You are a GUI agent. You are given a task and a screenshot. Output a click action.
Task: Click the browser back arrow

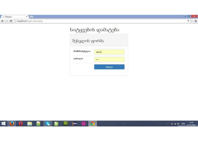[3, 21]
